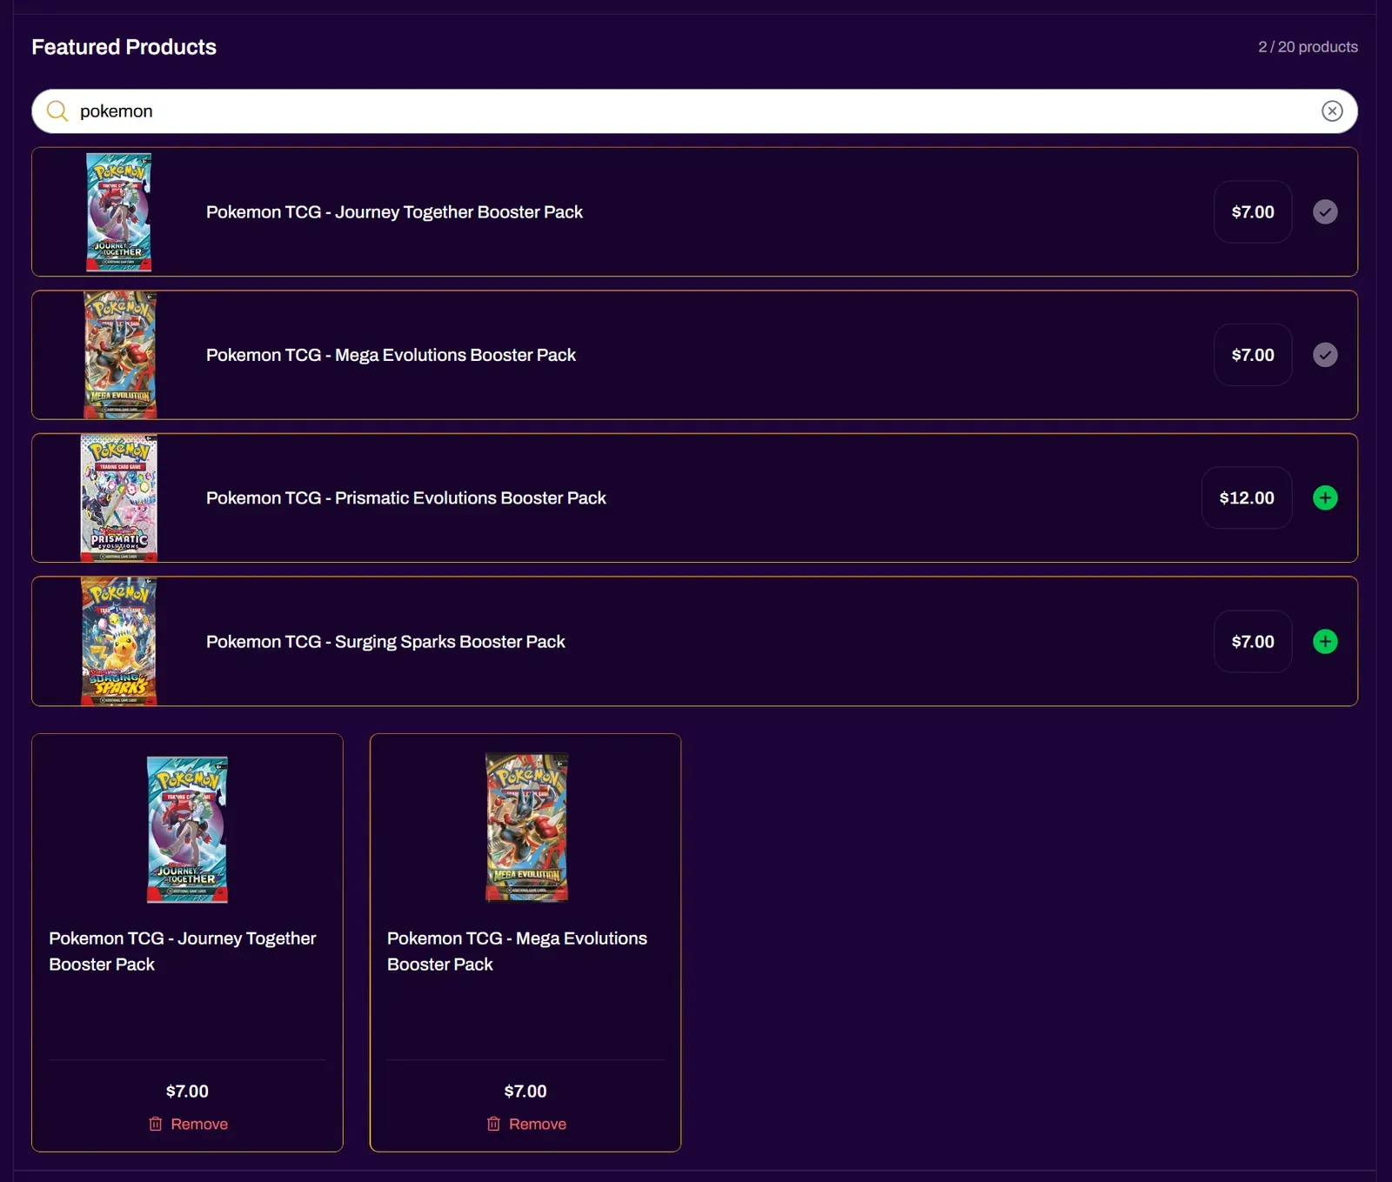Clear the pokemon search query
The width and height of the screenshot is (1392, 1182).
click(1332, 111)
